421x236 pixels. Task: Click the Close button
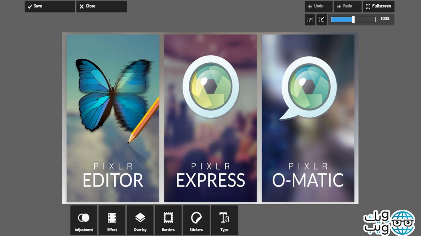pos(102,7)
